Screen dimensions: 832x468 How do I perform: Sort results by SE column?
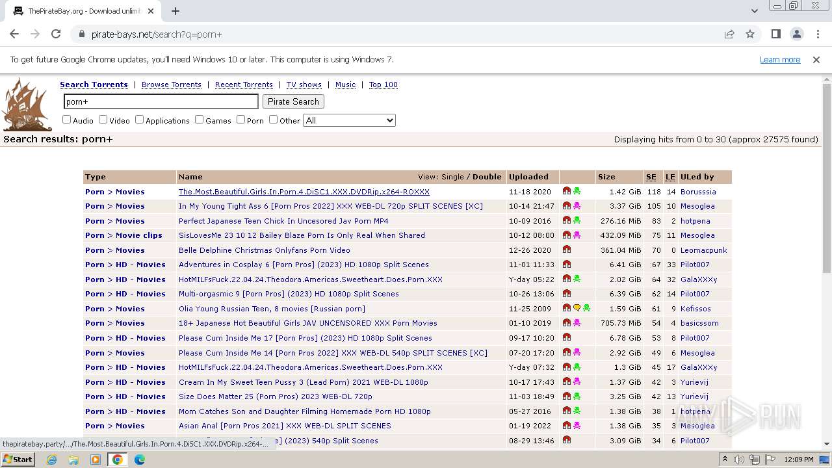(651, 177)
